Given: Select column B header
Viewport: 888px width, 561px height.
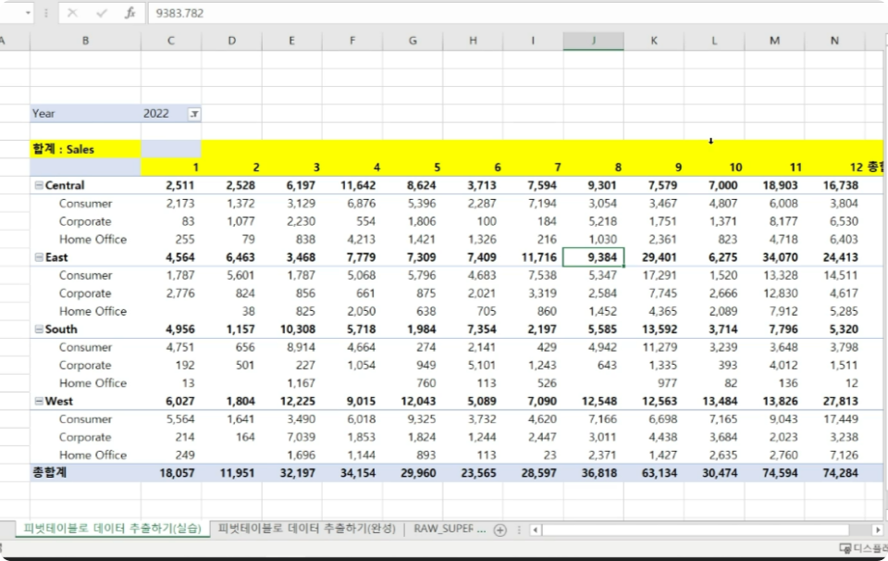Looking at the screenshot, I should coord(85,41).
